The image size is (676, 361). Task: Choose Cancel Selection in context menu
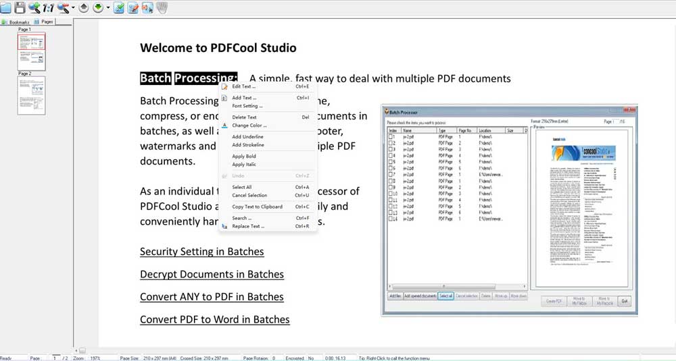[x=267, y=195]
